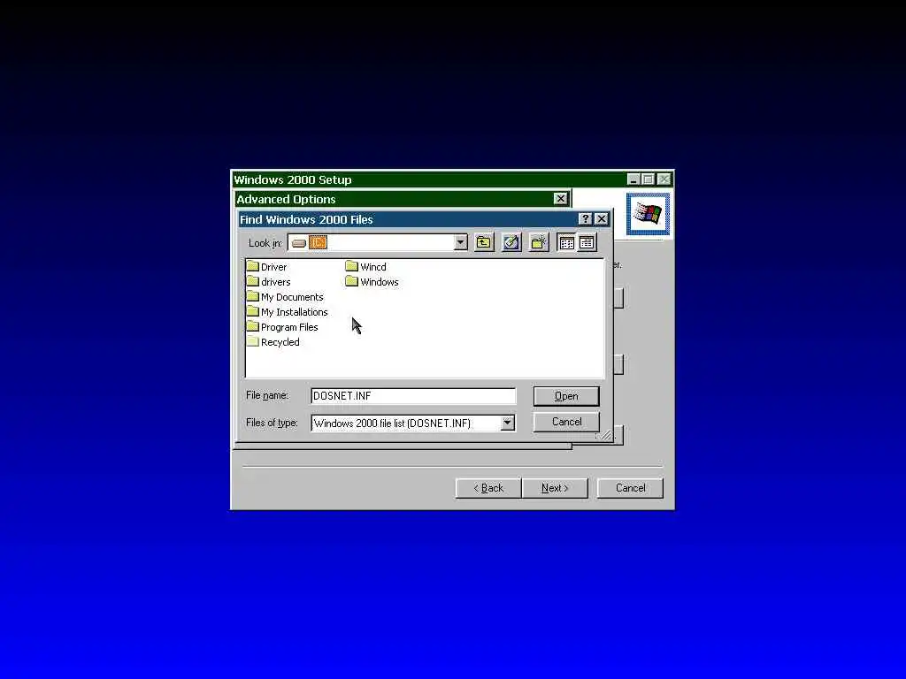This screenshot has height=679, width=906.
Task: Click Cancel in Windows 2000 Setup window
Action: [x=630, y=488]
